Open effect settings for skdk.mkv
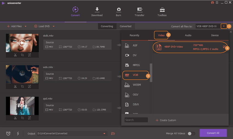Viewport: 233px width, 139px height. click(29, 55)
